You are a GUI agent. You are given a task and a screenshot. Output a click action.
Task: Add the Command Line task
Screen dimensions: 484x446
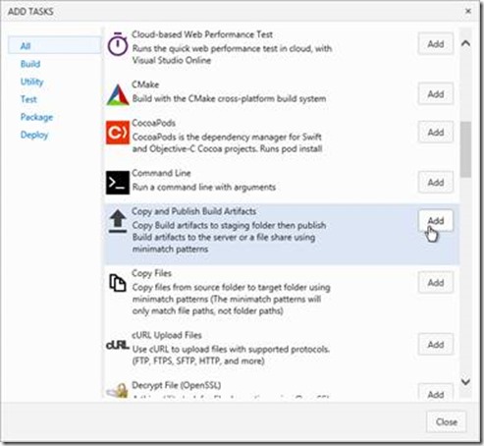(x=436, y=183)
